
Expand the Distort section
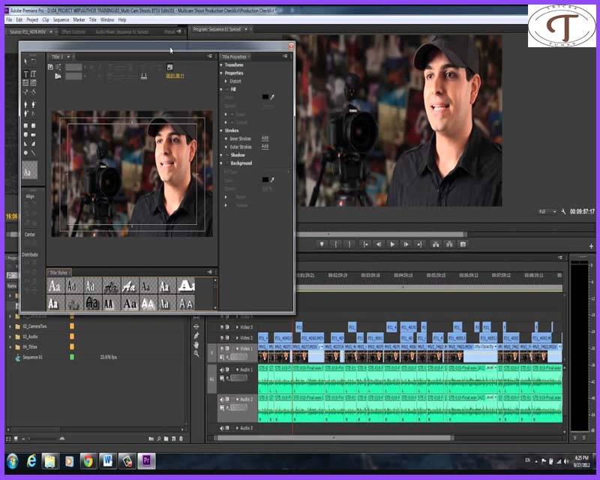(x=226, y=81)
